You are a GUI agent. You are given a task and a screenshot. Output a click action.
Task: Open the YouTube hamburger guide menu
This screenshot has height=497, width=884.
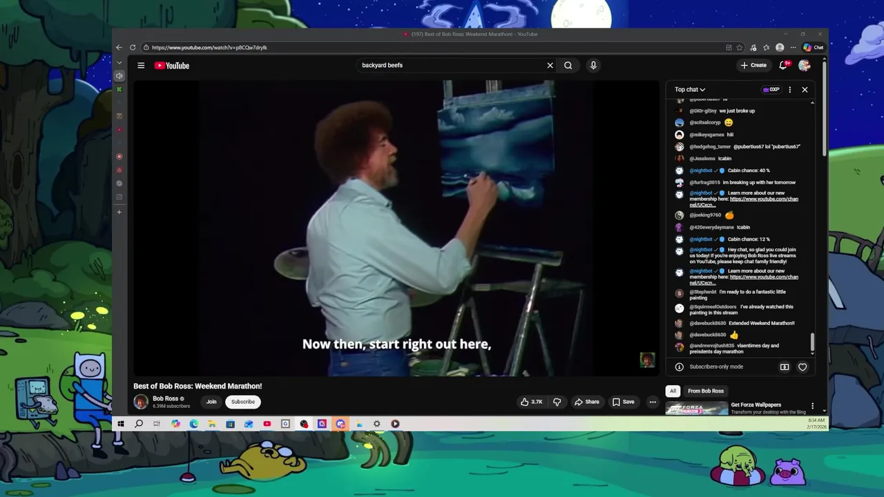141,66
